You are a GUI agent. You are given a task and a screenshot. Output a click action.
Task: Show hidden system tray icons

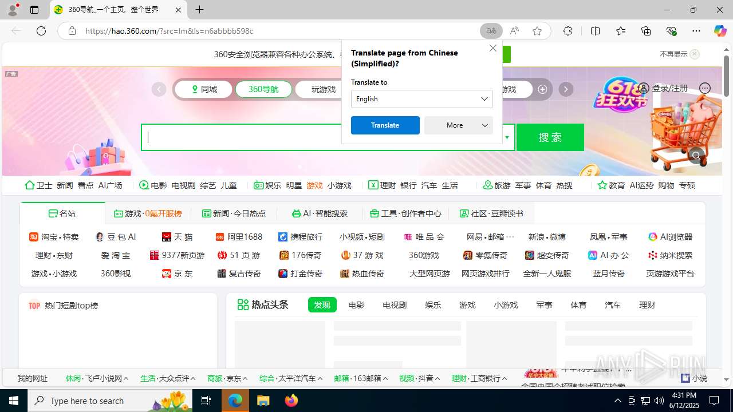click(x=618, y=401)
